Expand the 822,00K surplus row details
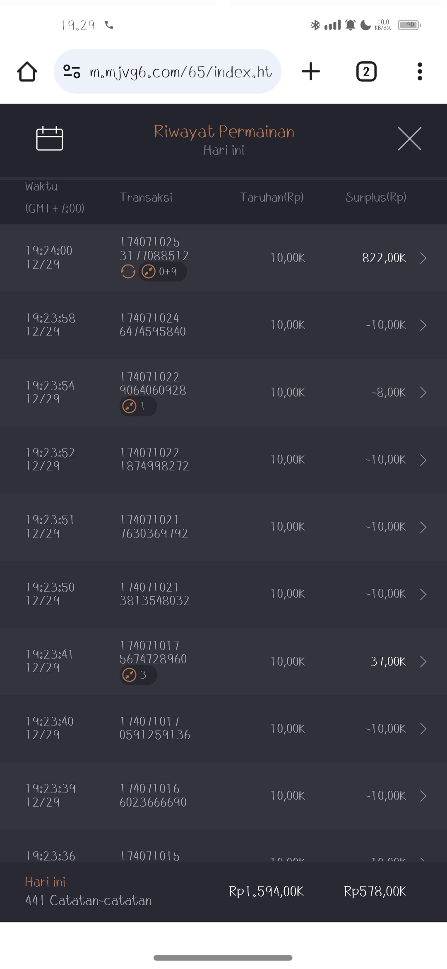447x969 pixels. (423, 258)
